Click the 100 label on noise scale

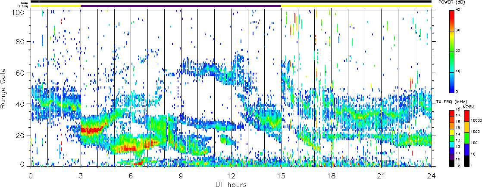pyautogui.click(x=473, y=143)
